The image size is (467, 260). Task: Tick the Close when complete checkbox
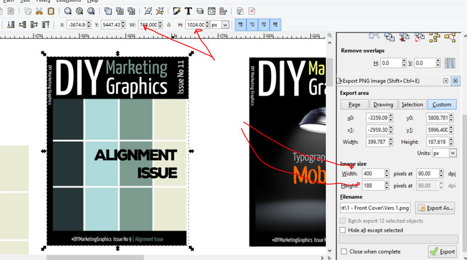343,252
